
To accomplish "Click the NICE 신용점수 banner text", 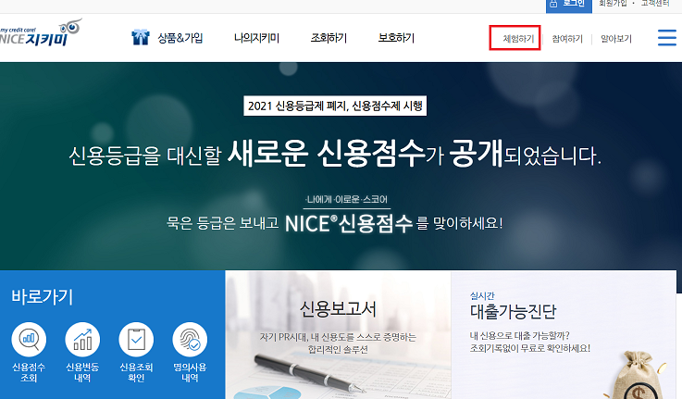I will 348,224.
